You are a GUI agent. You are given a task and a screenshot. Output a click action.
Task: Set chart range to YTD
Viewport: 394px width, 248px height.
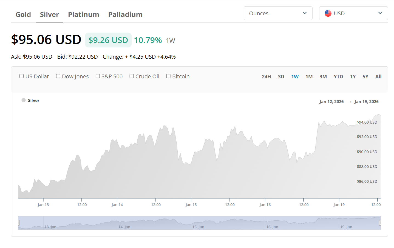pyautogui.click(x=338, y=77)
